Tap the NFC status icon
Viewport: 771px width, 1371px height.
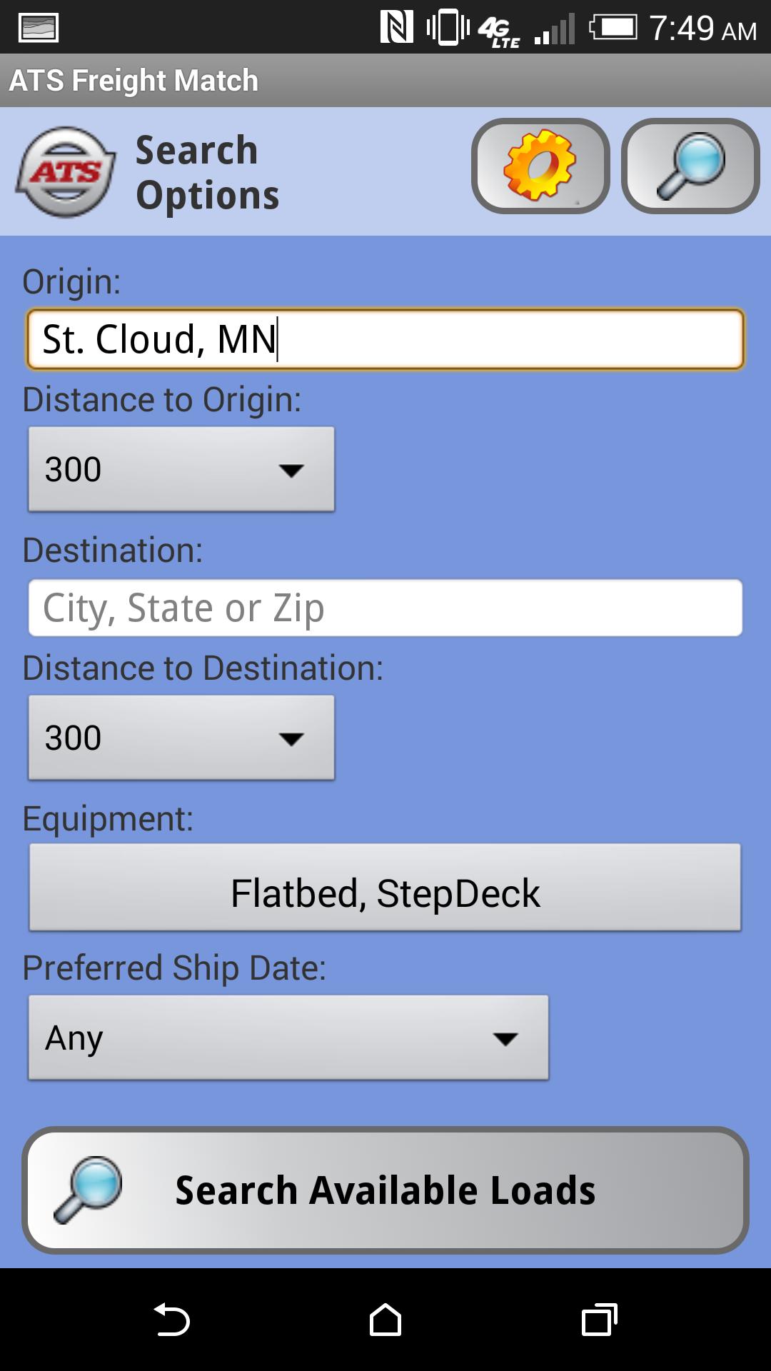(x=396, y=28)
